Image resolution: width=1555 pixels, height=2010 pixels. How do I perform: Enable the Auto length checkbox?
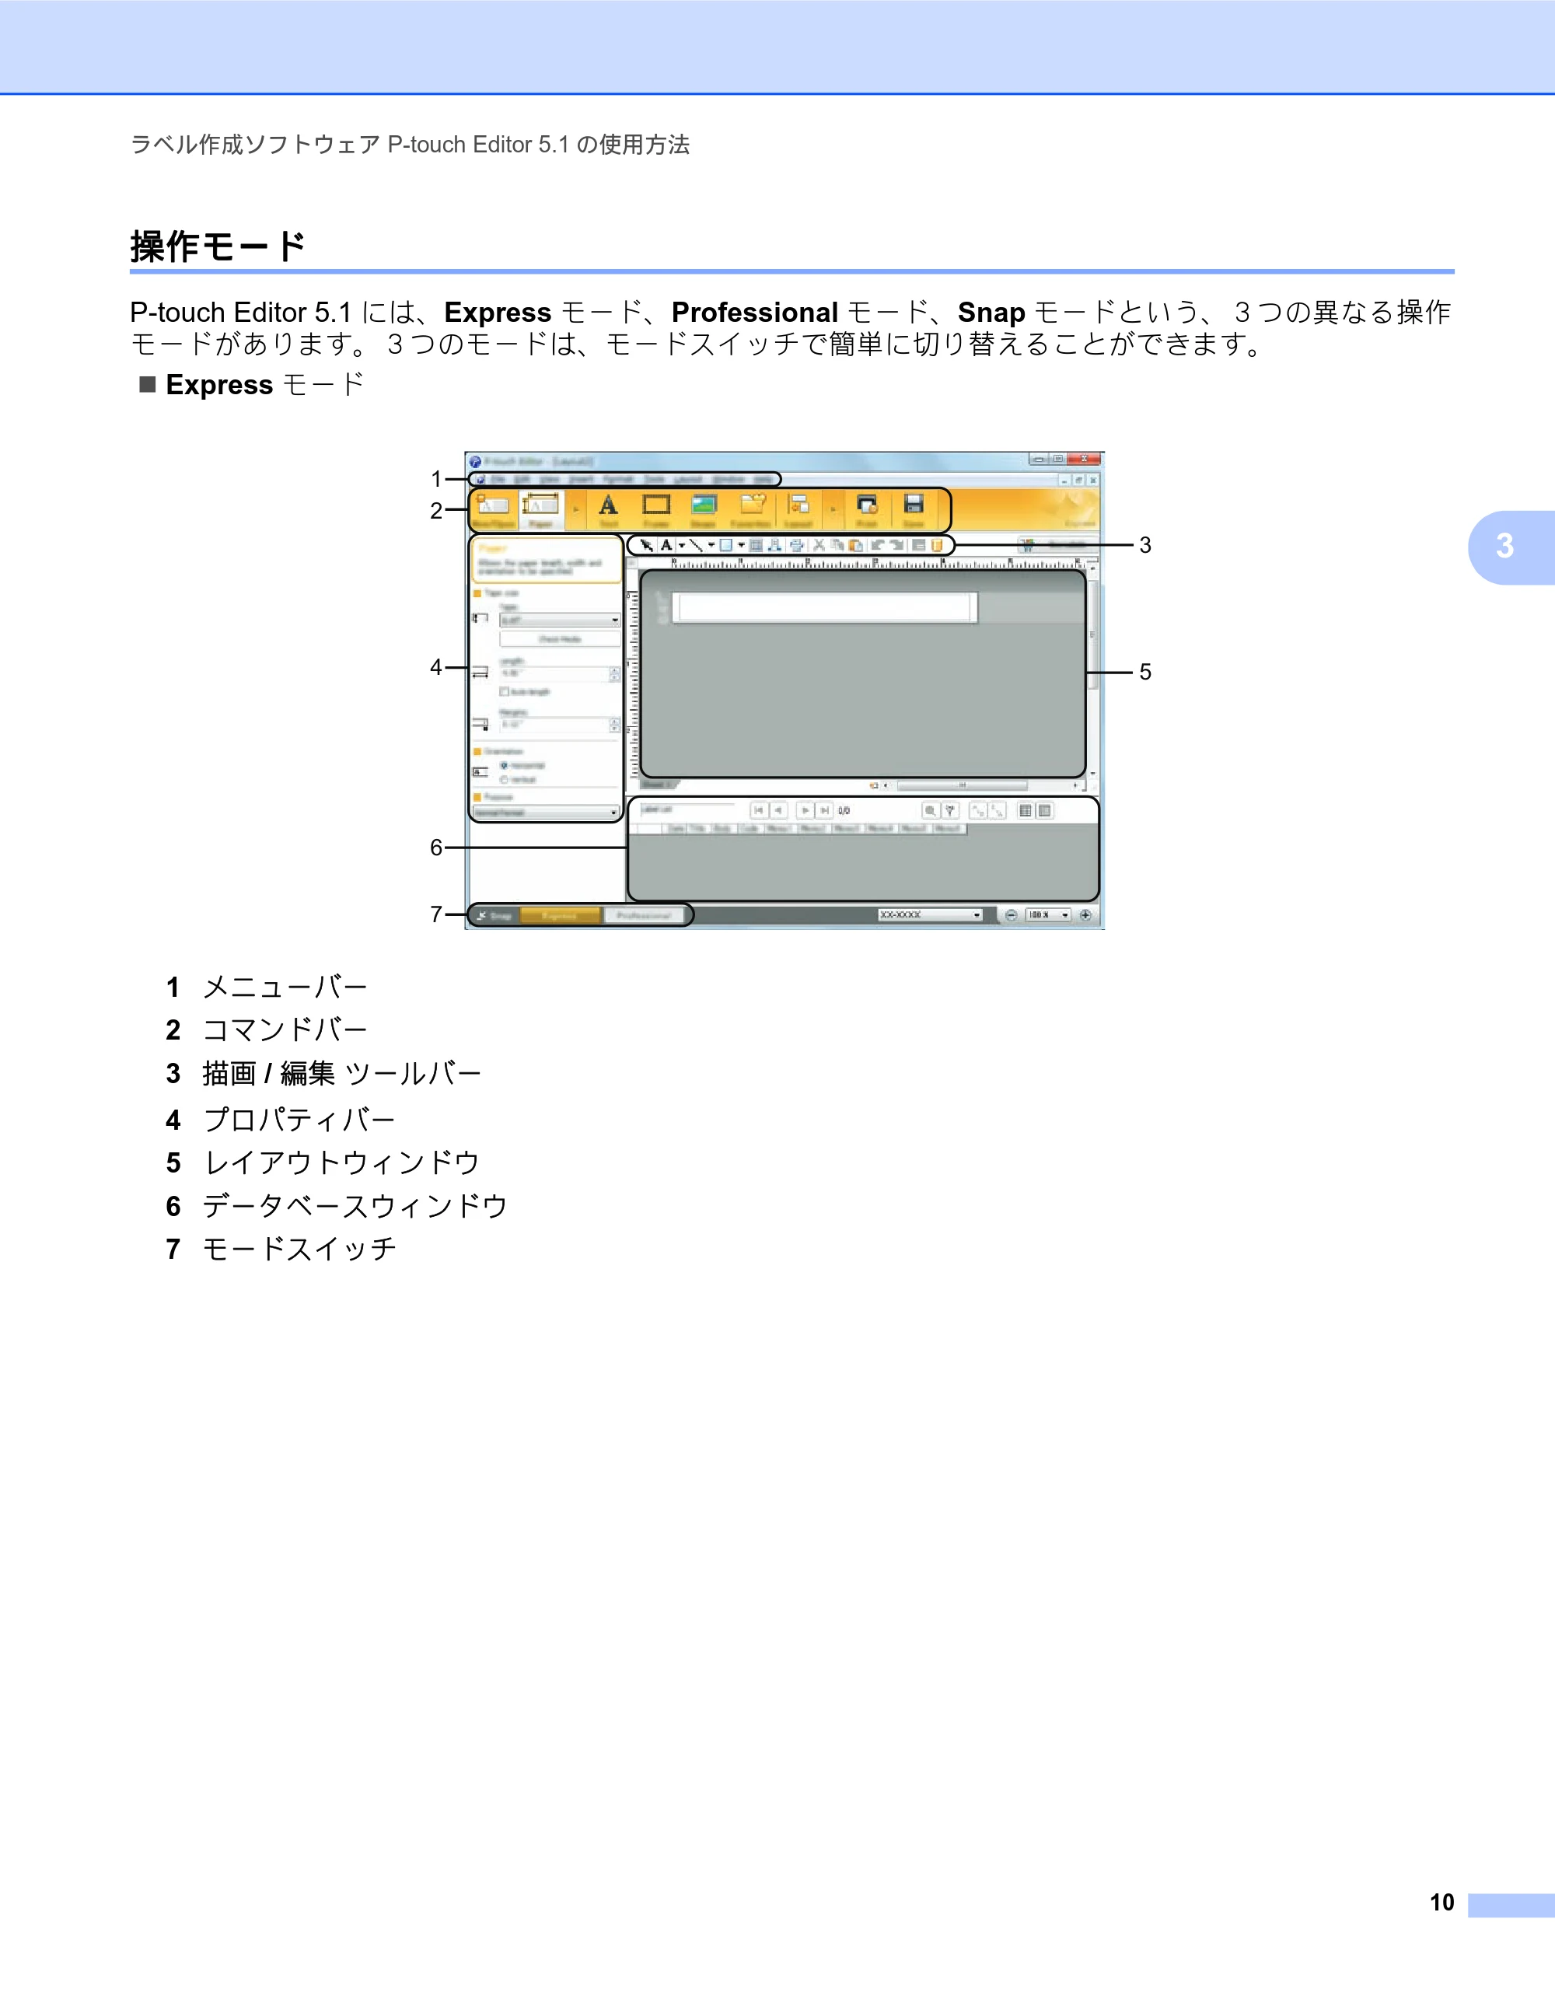(x=505, y=691)
